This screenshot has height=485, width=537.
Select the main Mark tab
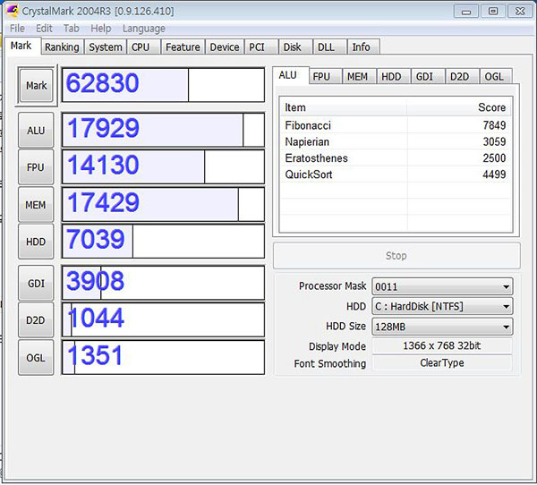pos(21,46)
